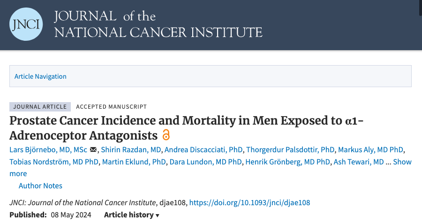The image size is (422, 223).
Task: Click author Ash Tewari, MD
Action: (359, 162)
